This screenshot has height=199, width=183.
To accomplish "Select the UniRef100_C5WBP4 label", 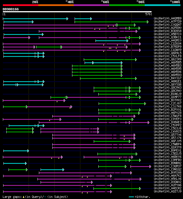I will click(168, 144).
